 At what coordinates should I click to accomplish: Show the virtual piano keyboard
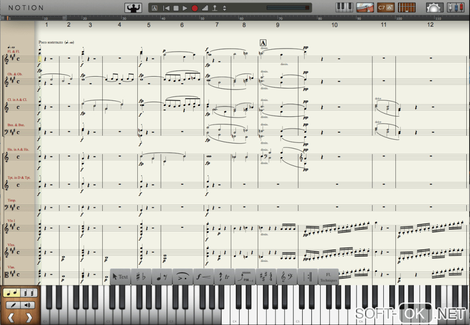click(x=344, y=7)
